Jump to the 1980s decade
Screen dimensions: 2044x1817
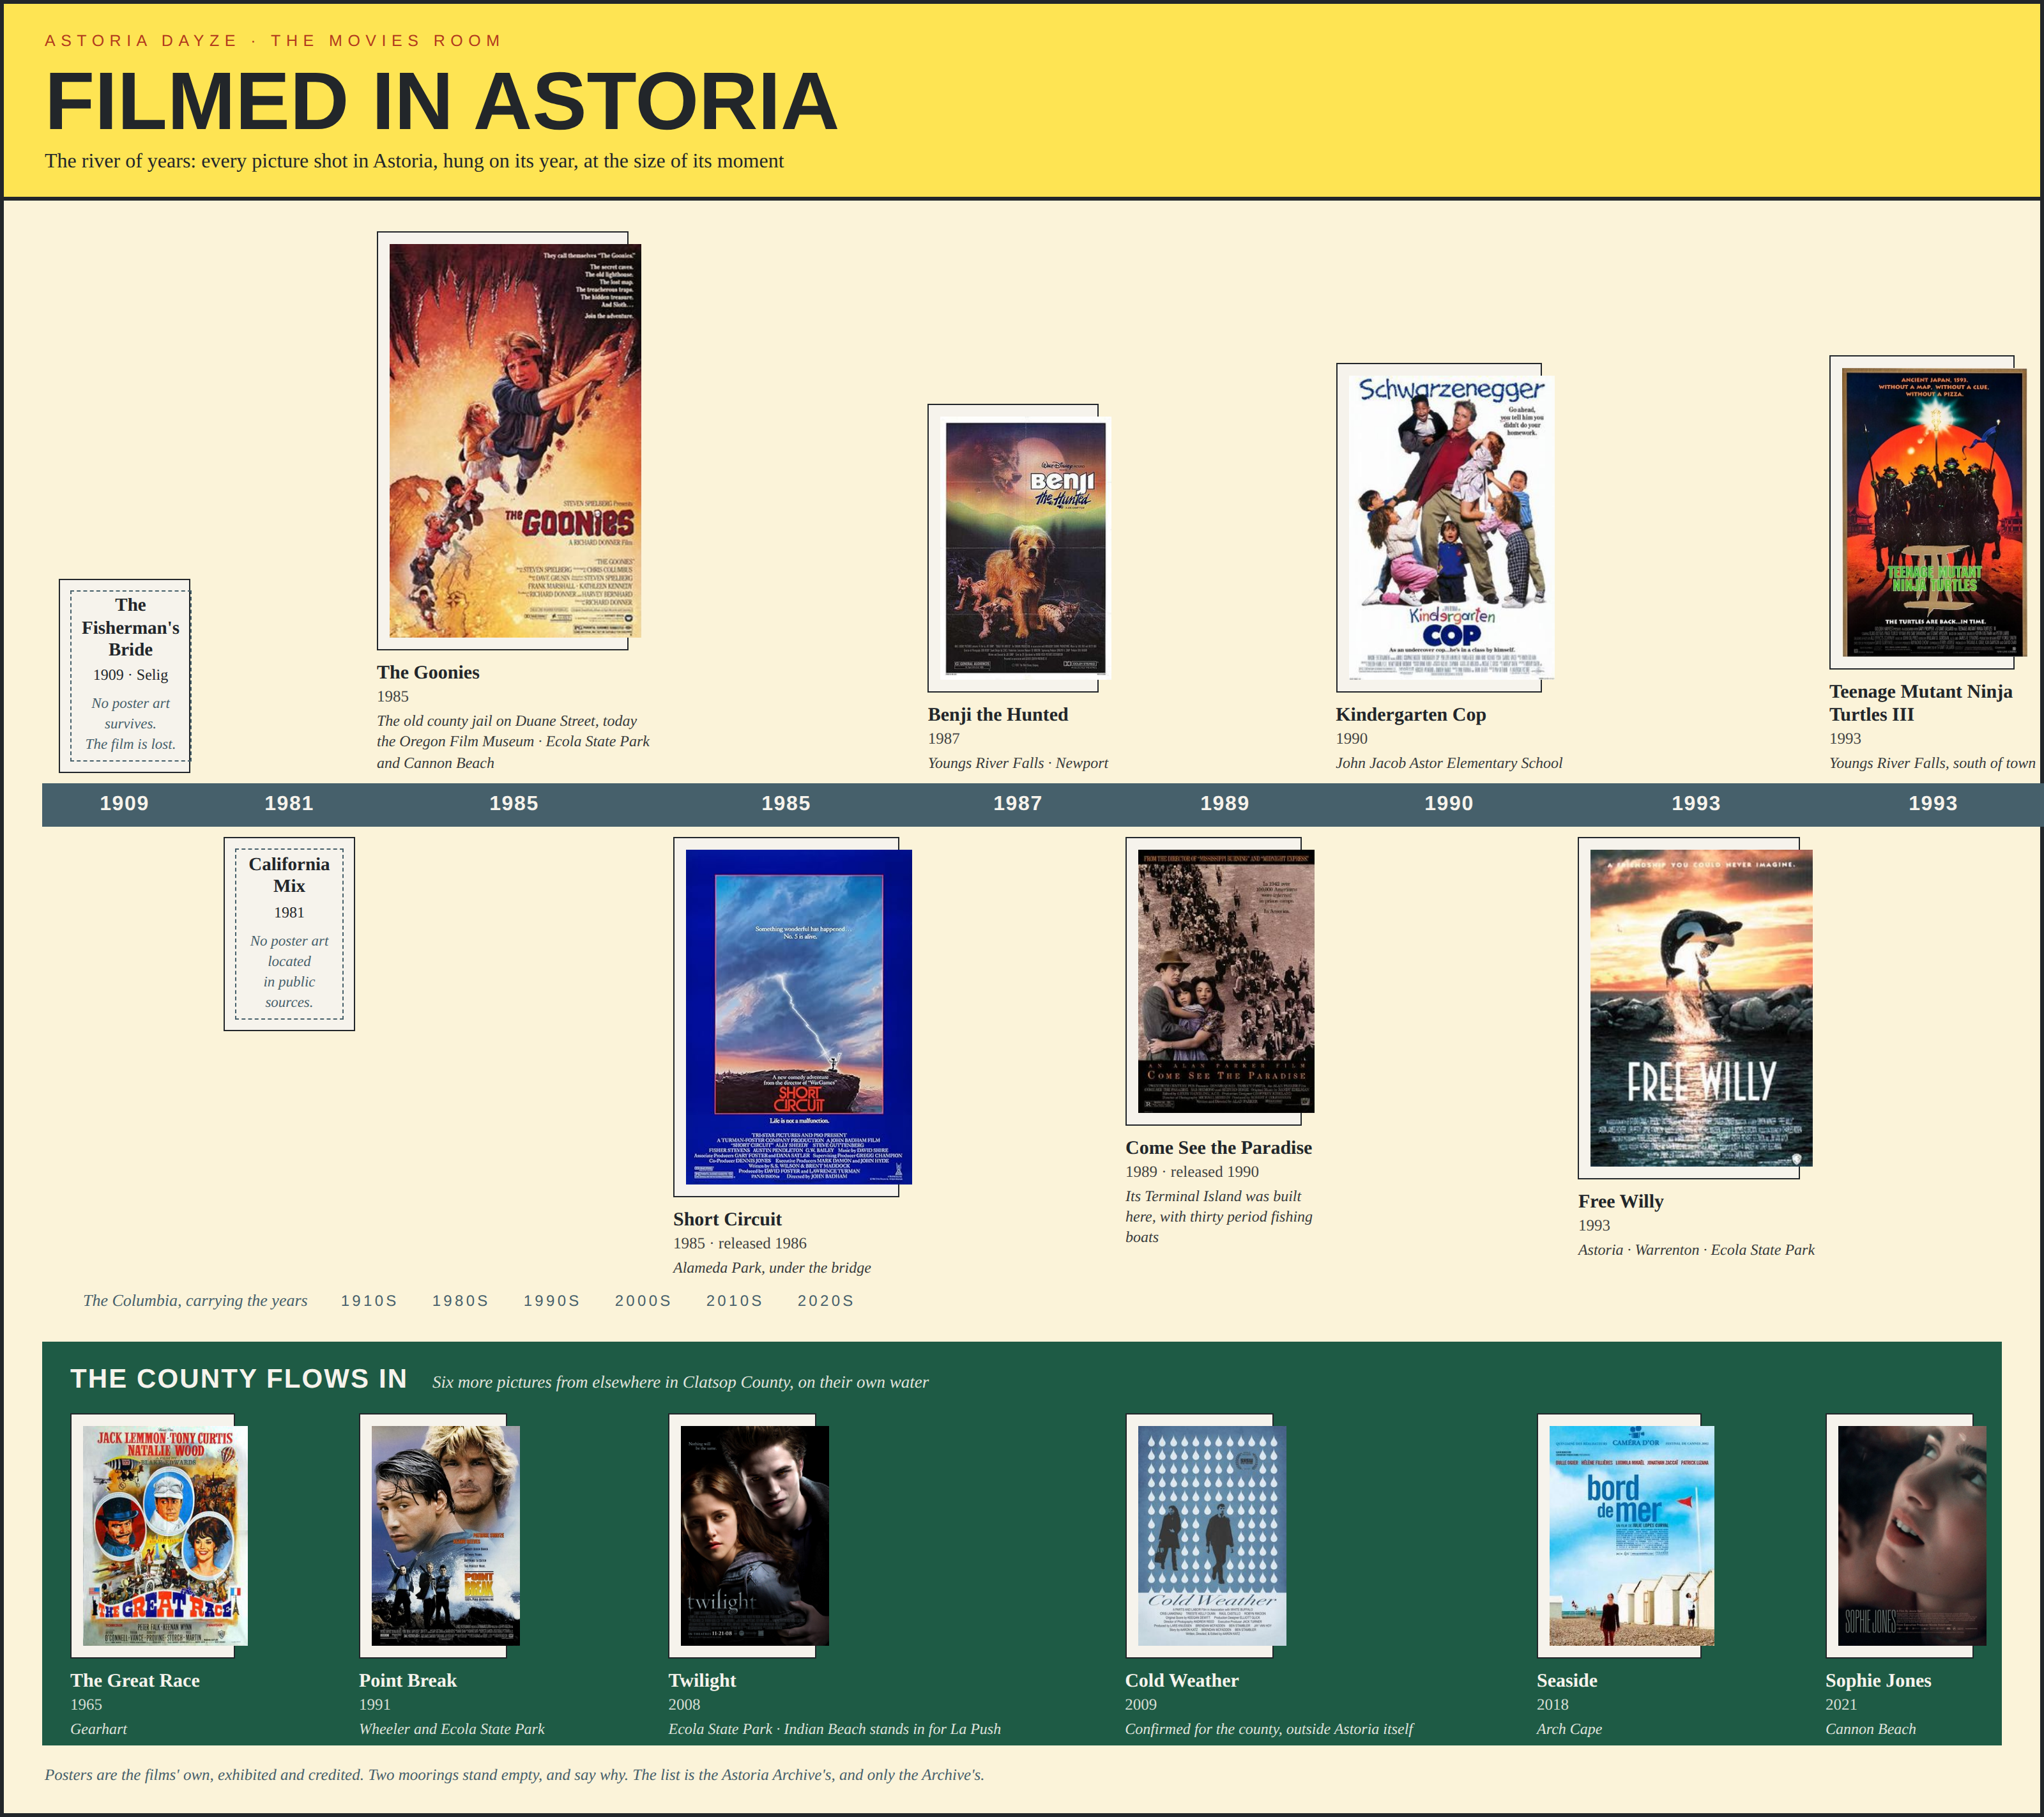click(460, 1301)
